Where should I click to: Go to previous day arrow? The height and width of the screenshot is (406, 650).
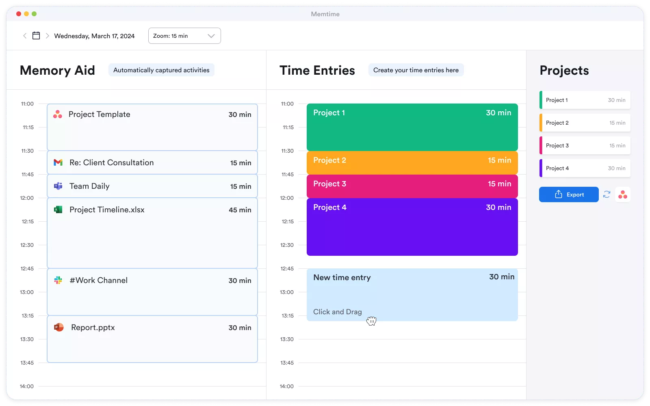25,36
